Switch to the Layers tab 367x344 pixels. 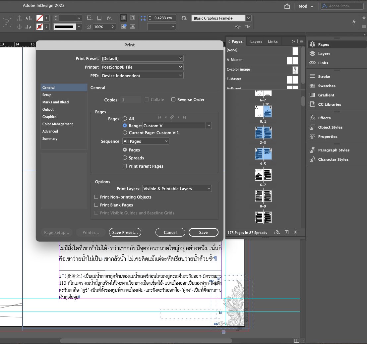click(256, 41)
